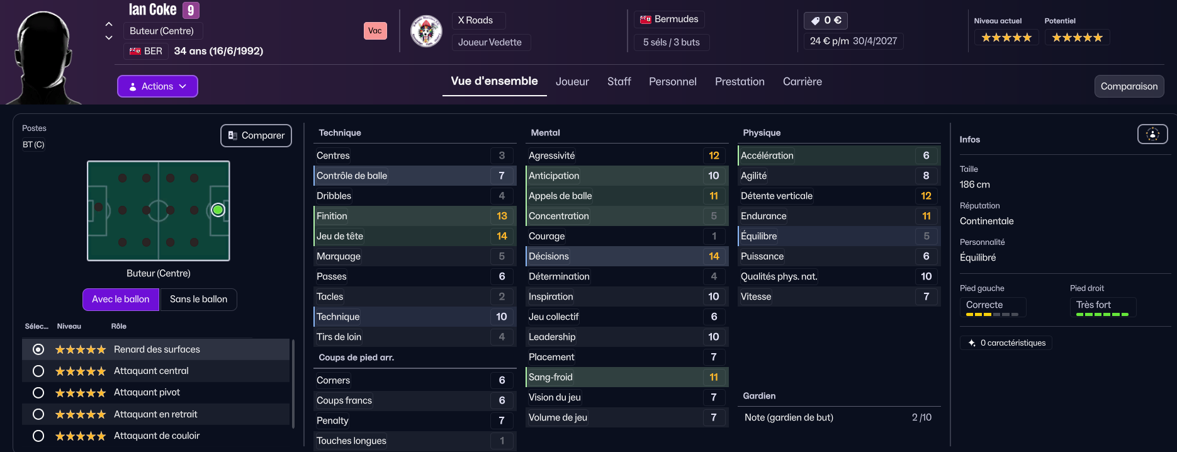
Task: Click the price tag value icon
Action: coord(815,21)
